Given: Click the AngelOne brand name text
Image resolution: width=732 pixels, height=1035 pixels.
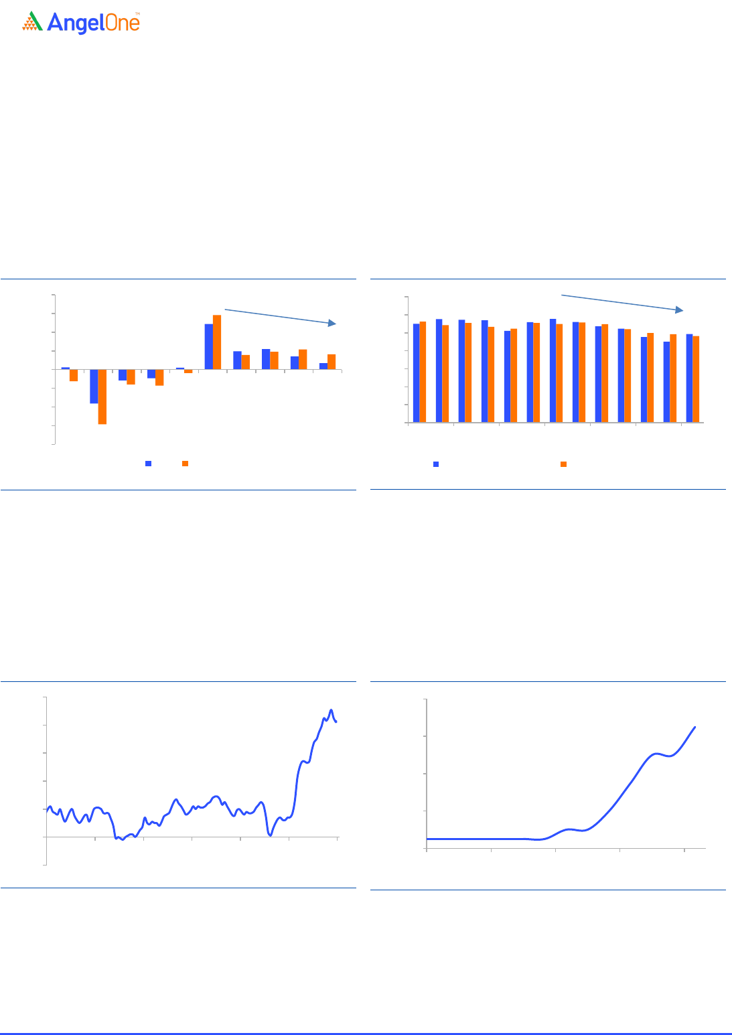Looking at the screenshot, I should (x=94, y=23).
